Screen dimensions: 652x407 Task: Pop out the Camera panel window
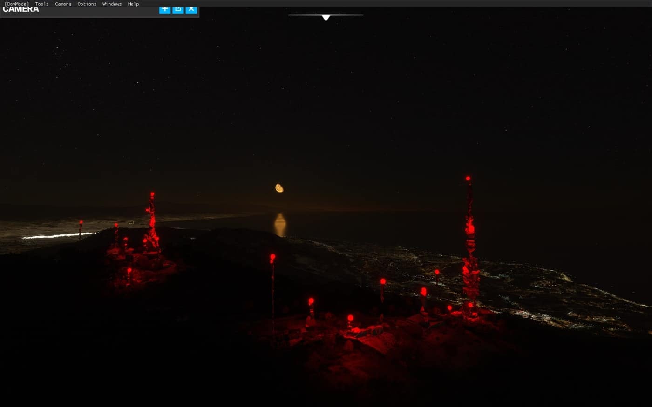[x=178, y=9]
